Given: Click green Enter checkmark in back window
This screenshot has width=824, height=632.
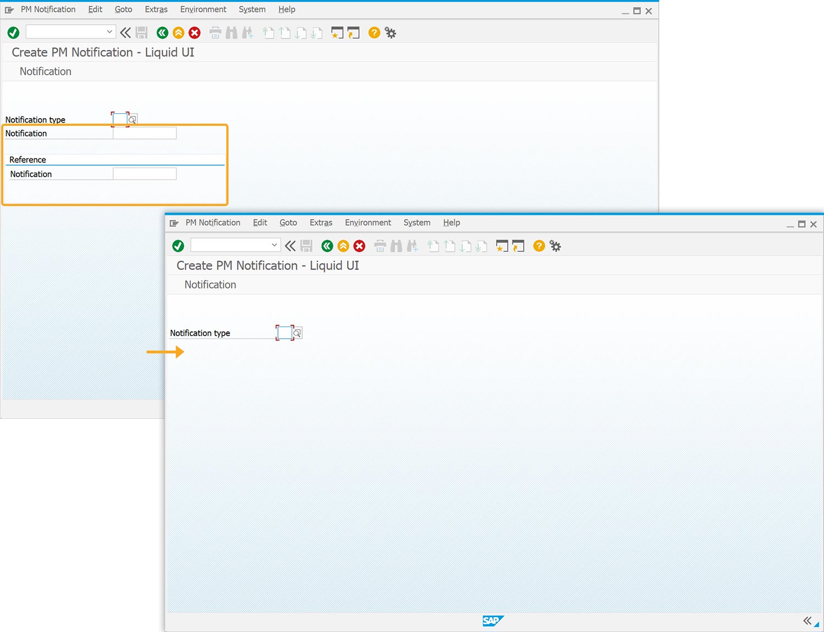Looking at the screenshot, I should pos(14,33).
